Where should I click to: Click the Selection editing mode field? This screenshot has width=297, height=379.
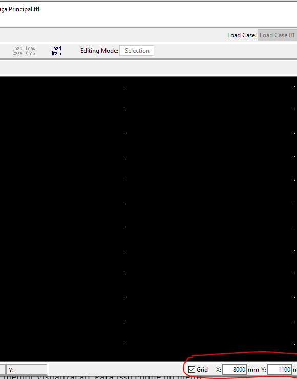(137, 51)
